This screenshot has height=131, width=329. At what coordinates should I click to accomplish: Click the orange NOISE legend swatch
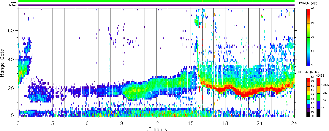click(318, 89)
